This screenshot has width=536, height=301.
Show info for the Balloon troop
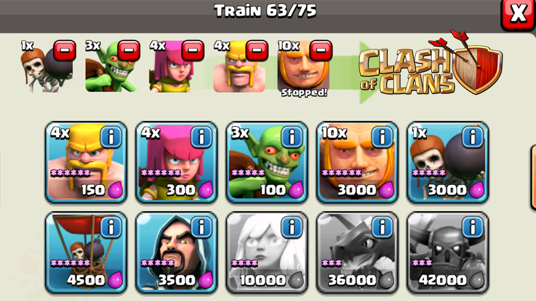pyautogui.click(x=111, y=227)
